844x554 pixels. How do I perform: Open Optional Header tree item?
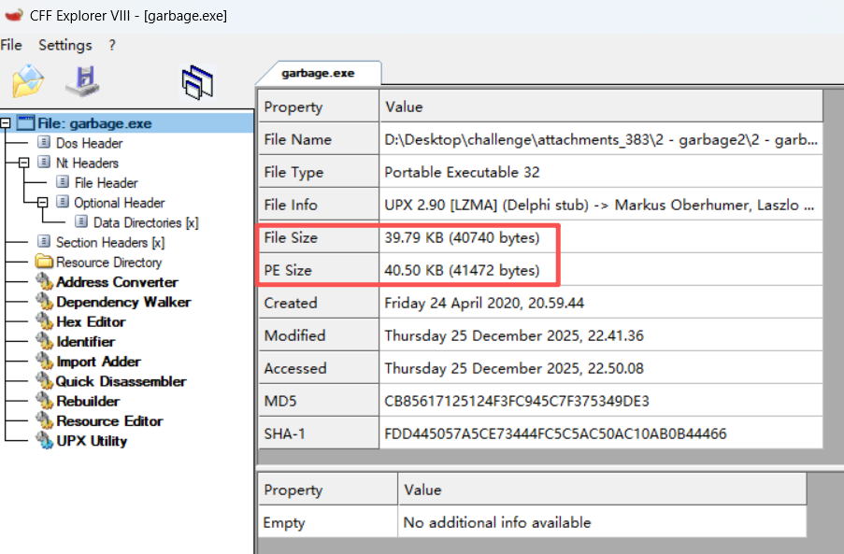click(x=120, y=203)
